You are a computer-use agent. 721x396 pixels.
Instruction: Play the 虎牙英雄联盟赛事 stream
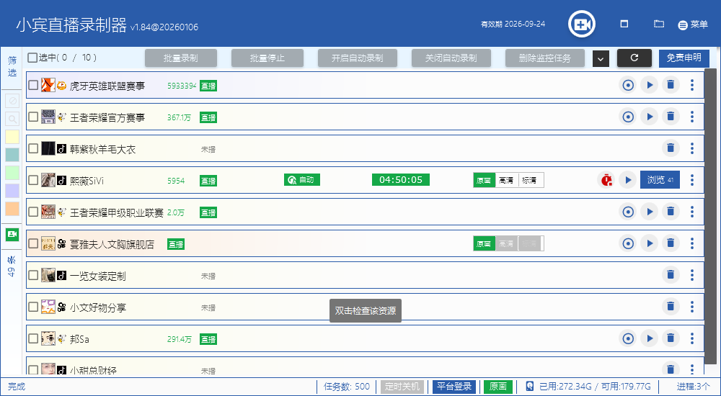click(x=650, y=85)
